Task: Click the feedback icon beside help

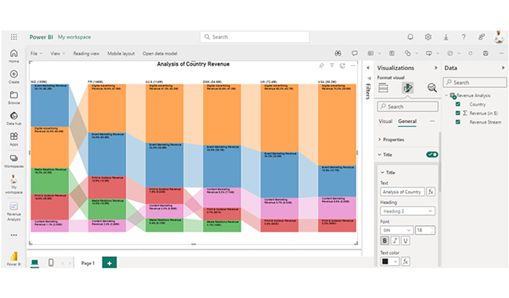Action: (482, 37)
